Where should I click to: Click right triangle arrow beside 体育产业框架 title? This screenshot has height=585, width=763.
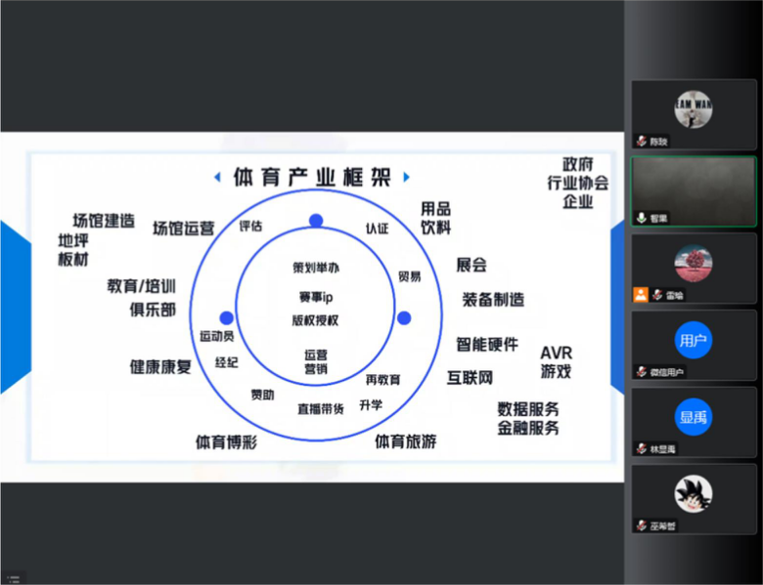coord(407,177)
